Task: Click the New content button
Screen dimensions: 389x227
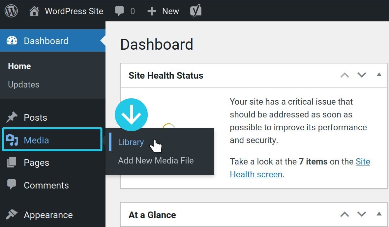Action: [x=164, y=11]
